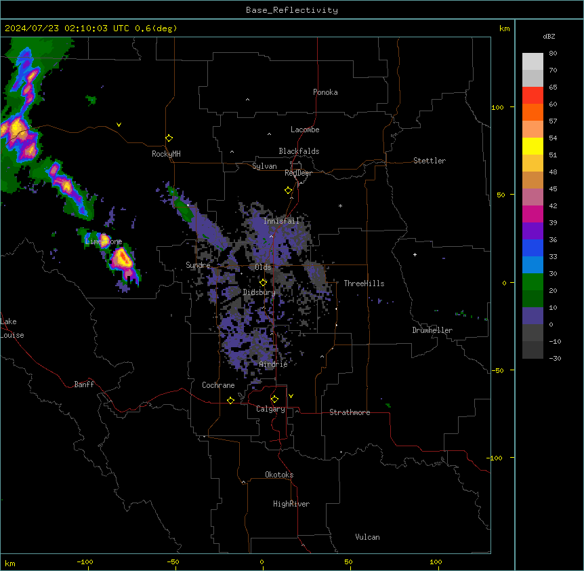Click the yellow diamond marker above the Calgary label
Image resolution: width=584 pixels, height=571 pixels.
click(x=274, y=399)
